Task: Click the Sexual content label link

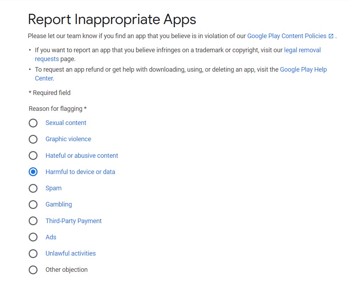Action: [x=66, y=123]
